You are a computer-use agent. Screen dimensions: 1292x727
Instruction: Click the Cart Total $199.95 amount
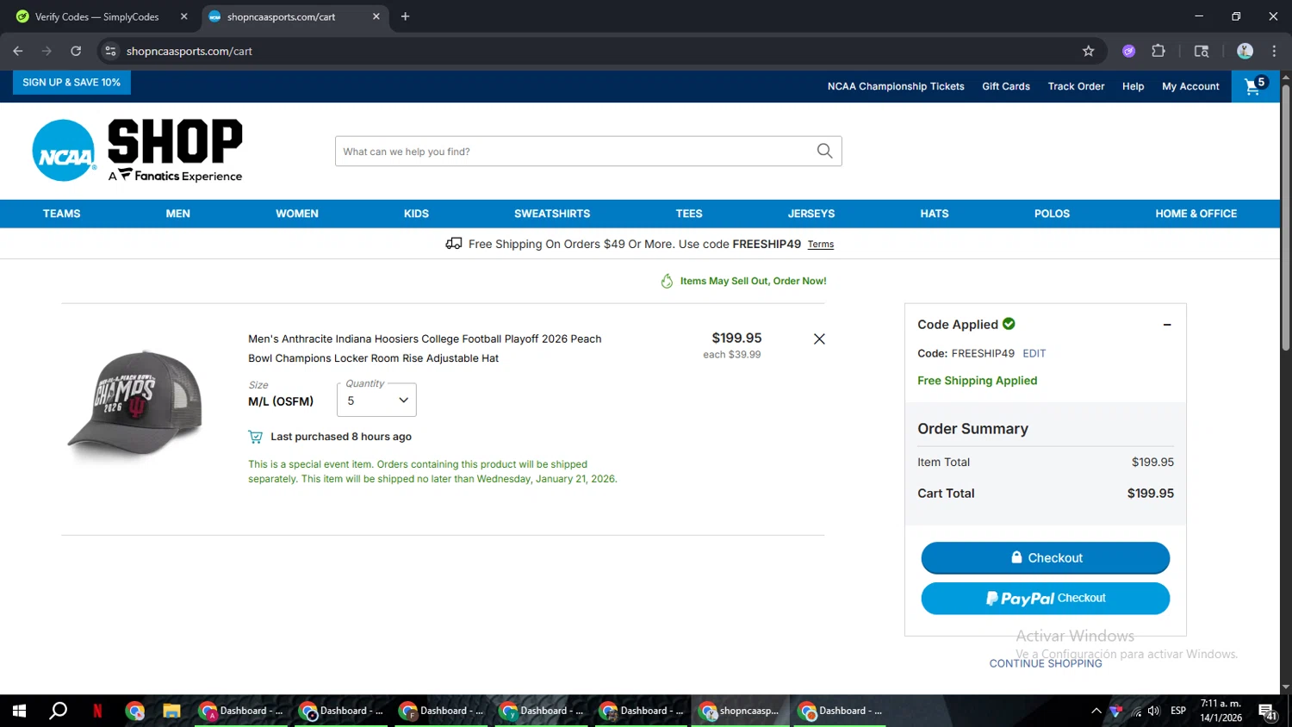[1151, 494]
